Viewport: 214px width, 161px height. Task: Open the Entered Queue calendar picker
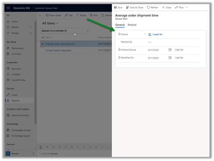(x=170, y=50)
